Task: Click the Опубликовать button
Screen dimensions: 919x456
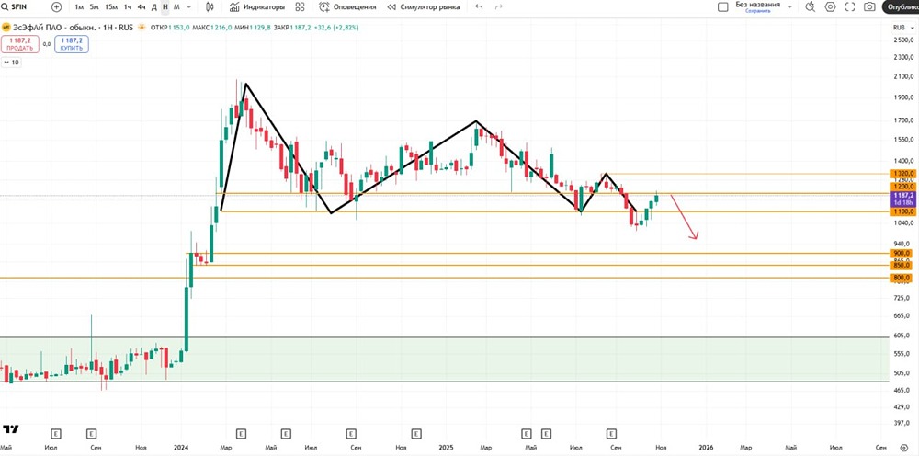Action: [x=901, y=7]
